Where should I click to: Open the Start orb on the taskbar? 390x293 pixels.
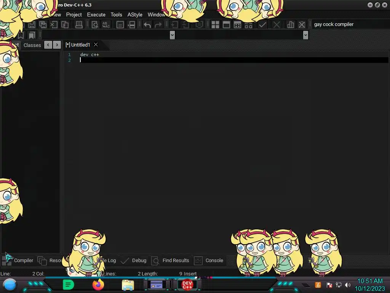10,285
